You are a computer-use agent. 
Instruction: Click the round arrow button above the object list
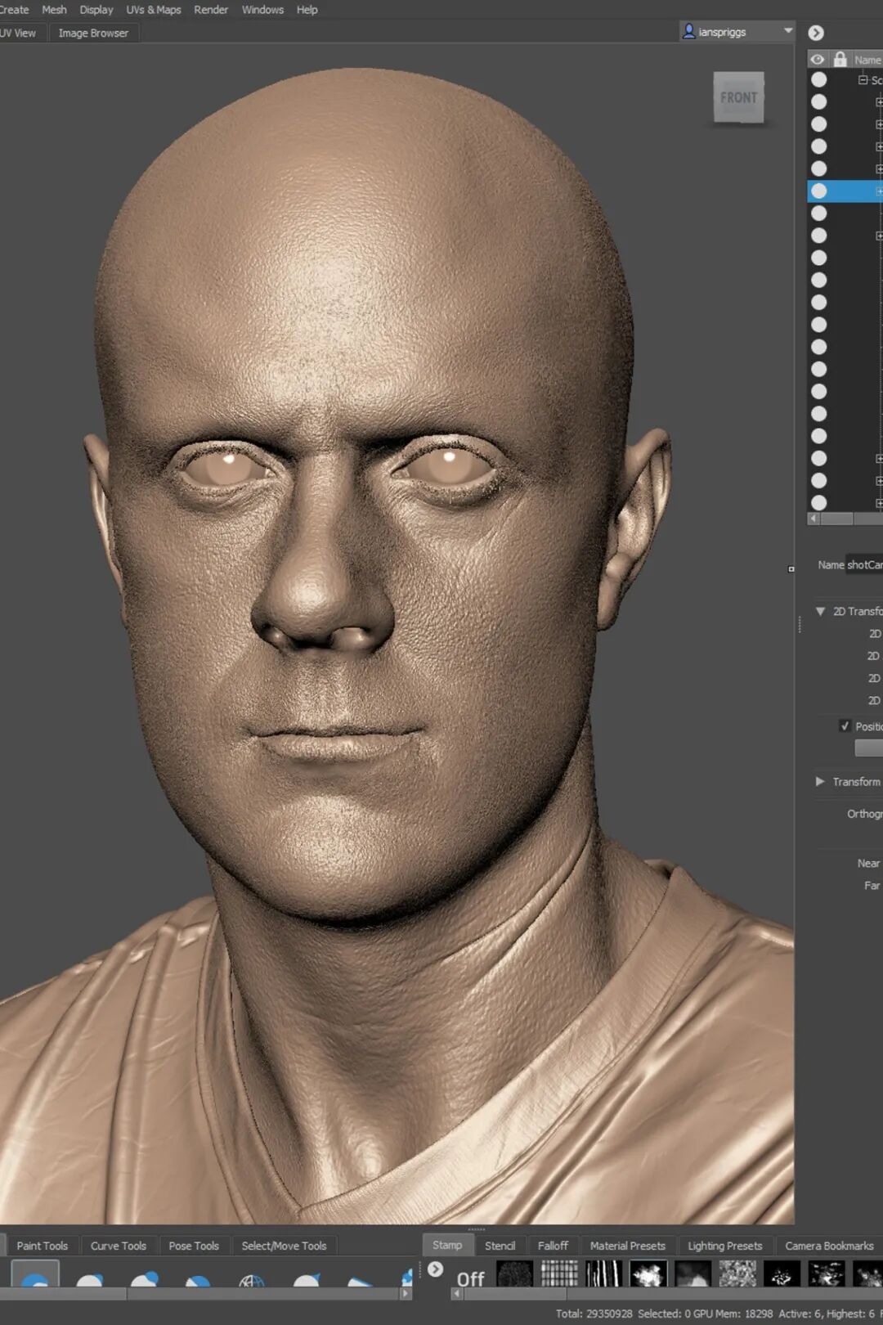pyautogui.click(x=816, y=33)
